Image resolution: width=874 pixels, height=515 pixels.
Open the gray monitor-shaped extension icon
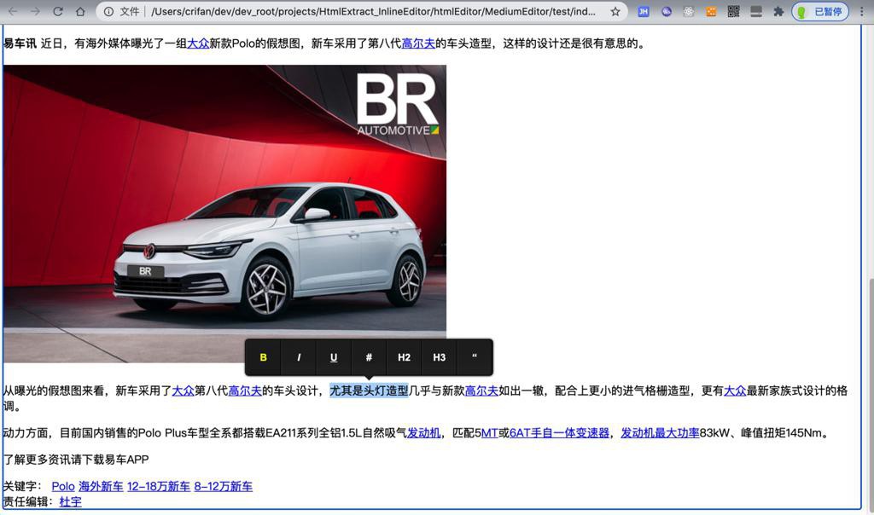[756, 11]
